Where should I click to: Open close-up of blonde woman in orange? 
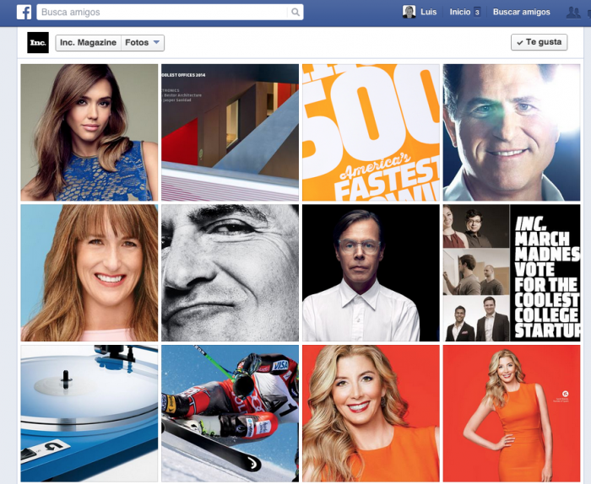(371, 413)
